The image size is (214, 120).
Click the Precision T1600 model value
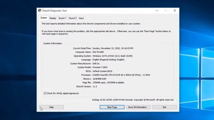[x=100, y=67]
